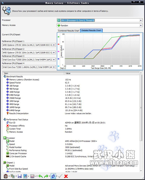Open Reference CPU/Chipset 1 dropdown
Screen dimensions: 145x180
click(54, 45)
